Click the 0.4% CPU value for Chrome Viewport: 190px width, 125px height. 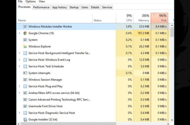click(x=129, y=33)
